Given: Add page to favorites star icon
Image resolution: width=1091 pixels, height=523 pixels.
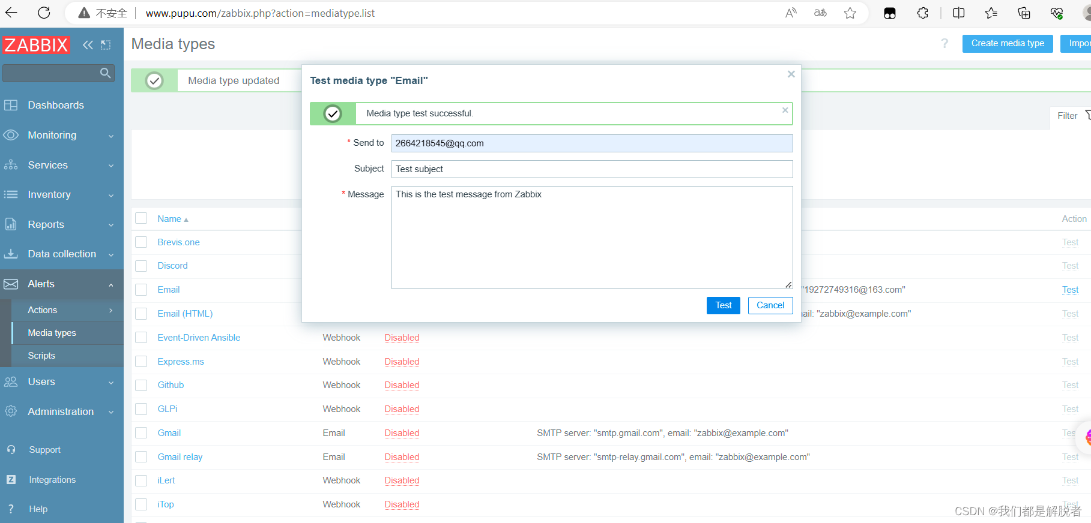Looking at the screenshot, I should [850, 13].
